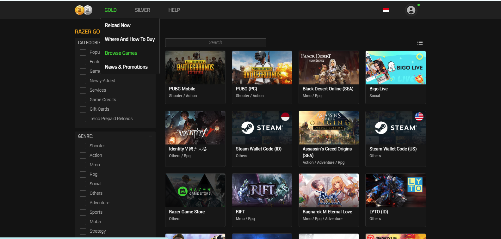
Task: Click the Razer Gold and Silver coins logo
Action: (83, 10)
